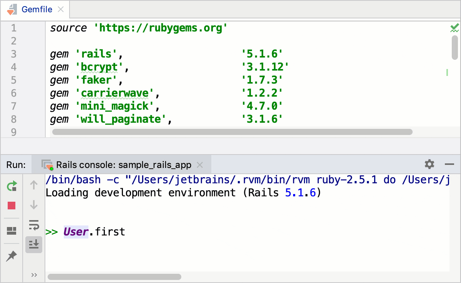
Task: Hide the Run tool window
Action: (450, 164)
